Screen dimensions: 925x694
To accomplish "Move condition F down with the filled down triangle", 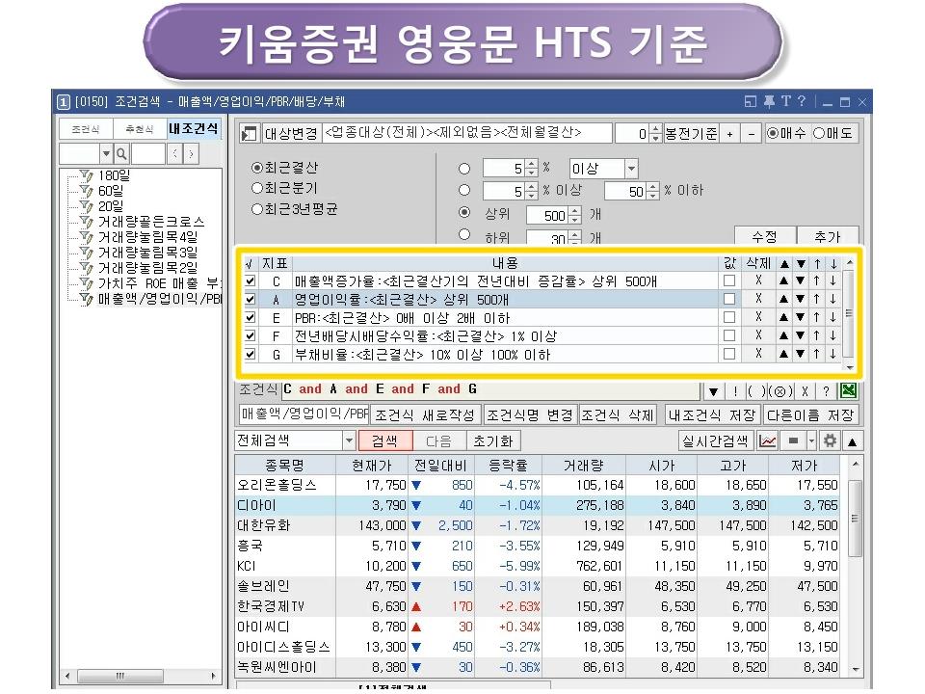I will [x=800, y=335].
